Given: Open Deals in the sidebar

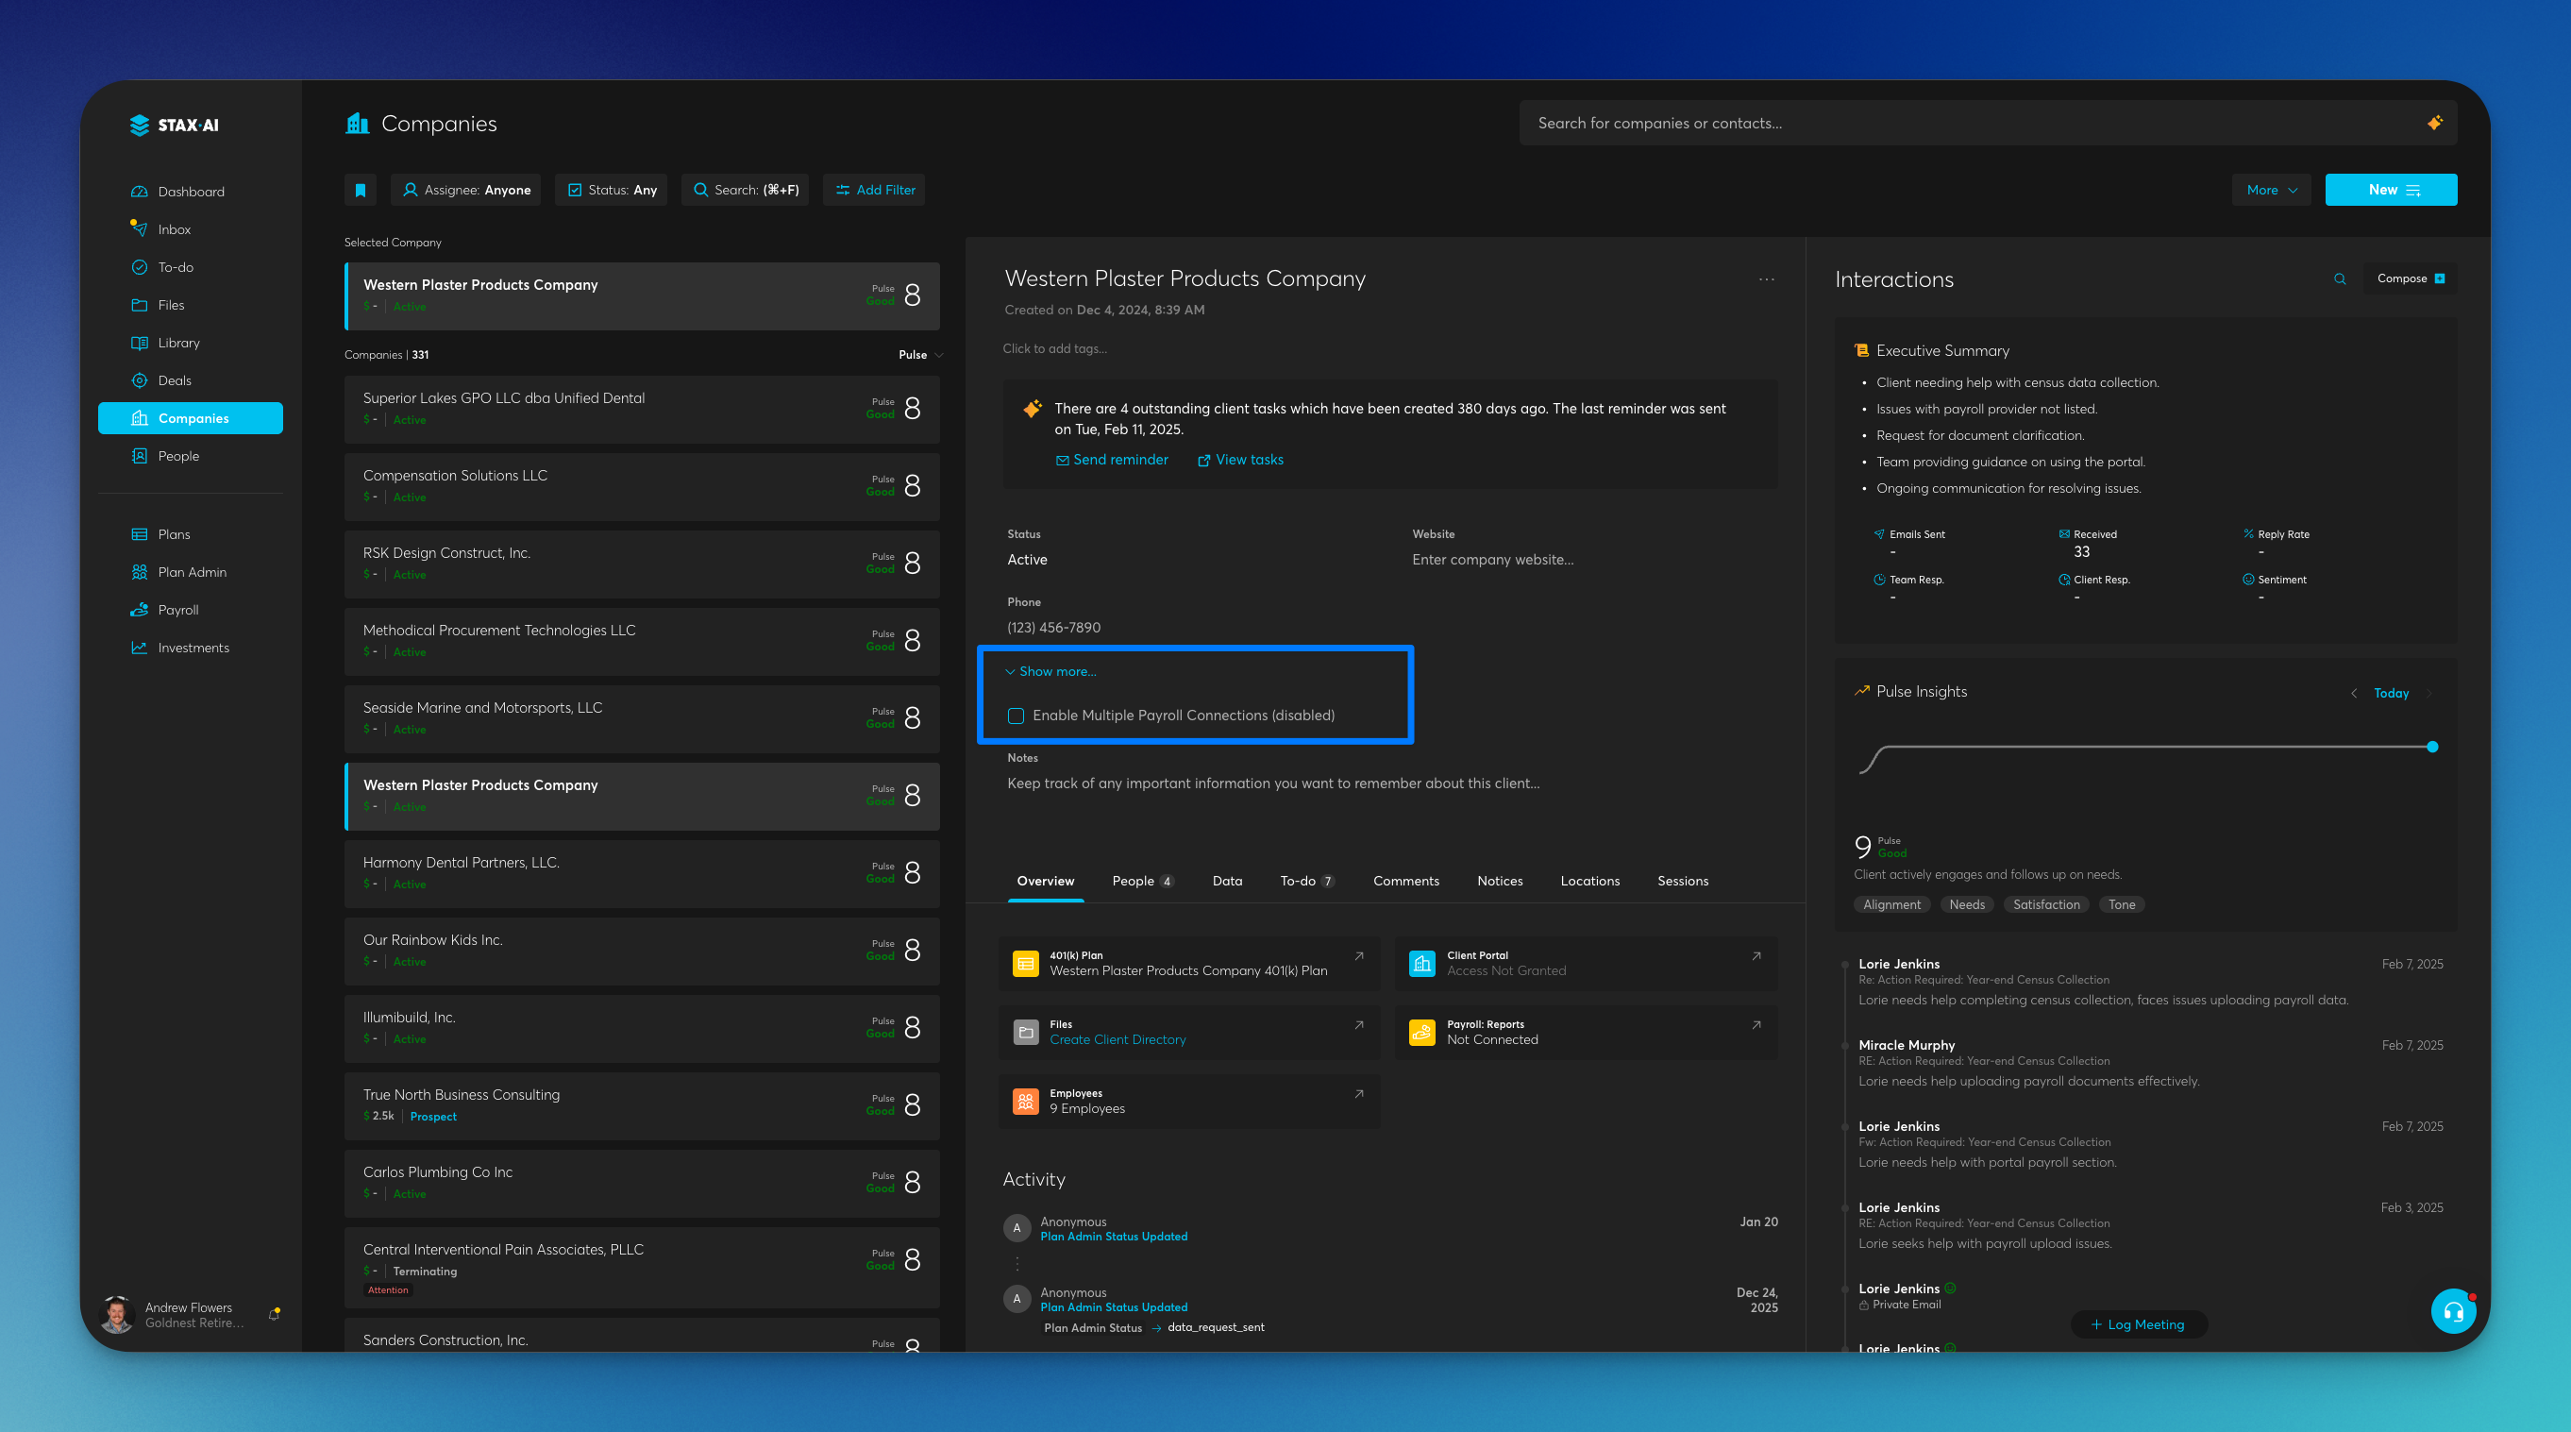Looking at the screenshot, I should click(x=174, y=380).
